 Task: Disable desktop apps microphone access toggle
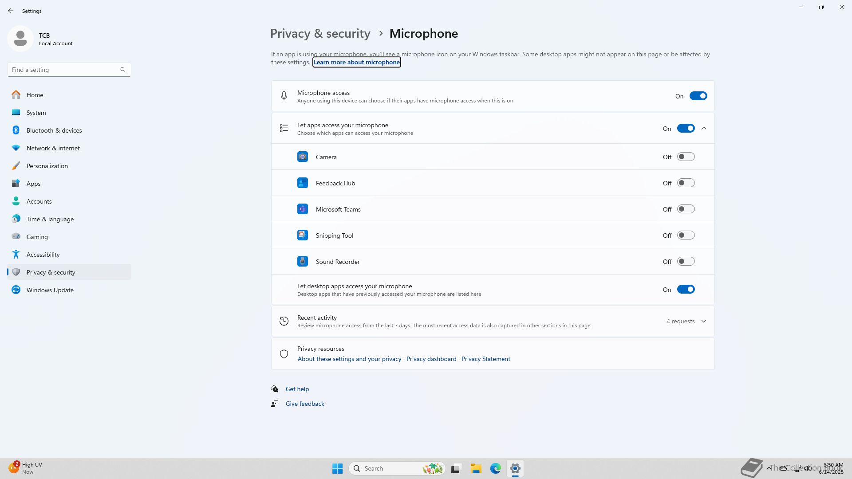(685, 290)
